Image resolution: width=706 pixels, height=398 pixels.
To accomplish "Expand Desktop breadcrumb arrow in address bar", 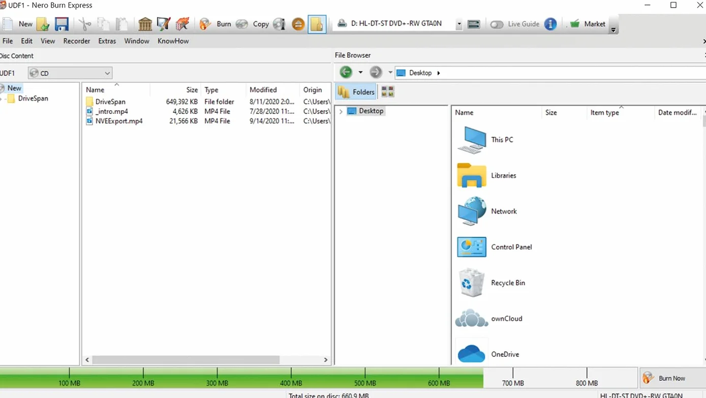I will tap(439, 73).
